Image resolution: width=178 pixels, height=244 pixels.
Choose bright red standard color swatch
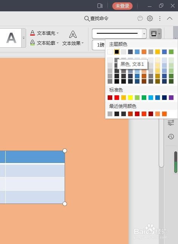coord(117,98)
